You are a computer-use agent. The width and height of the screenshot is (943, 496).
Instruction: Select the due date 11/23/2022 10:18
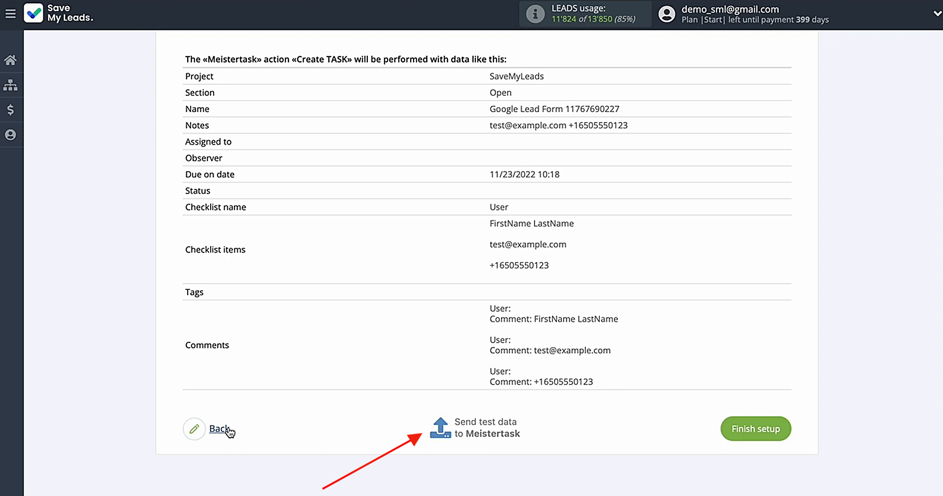click(x=525, y=174)
